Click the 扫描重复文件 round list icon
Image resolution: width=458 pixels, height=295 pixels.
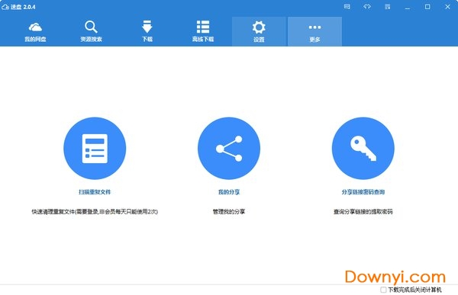(x=95, y=148)
